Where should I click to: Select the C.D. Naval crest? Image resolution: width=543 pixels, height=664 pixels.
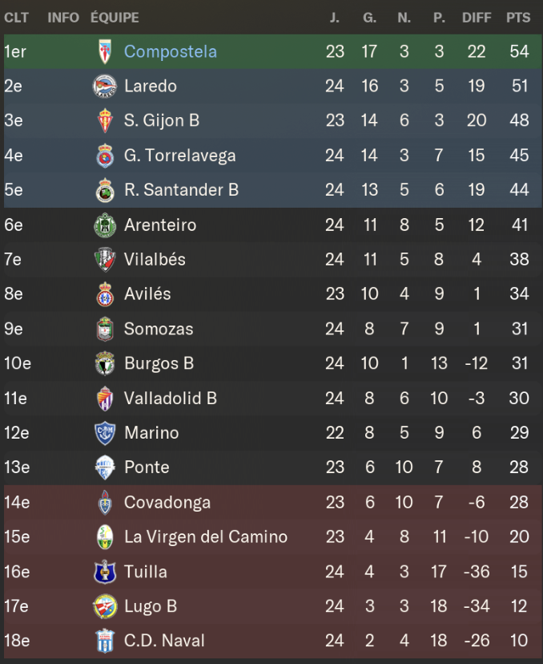point(105,641)
